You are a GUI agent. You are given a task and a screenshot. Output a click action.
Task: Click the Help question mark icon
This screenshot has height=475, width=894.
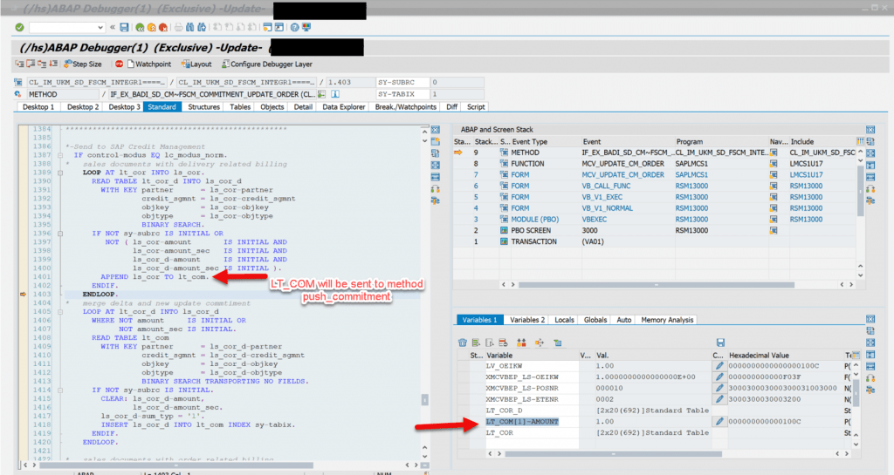click(x=295, y=27)
